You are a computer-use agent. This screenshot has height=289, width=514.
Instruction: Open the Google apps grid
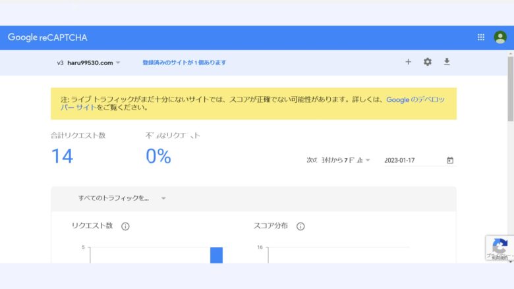(480, 38)
